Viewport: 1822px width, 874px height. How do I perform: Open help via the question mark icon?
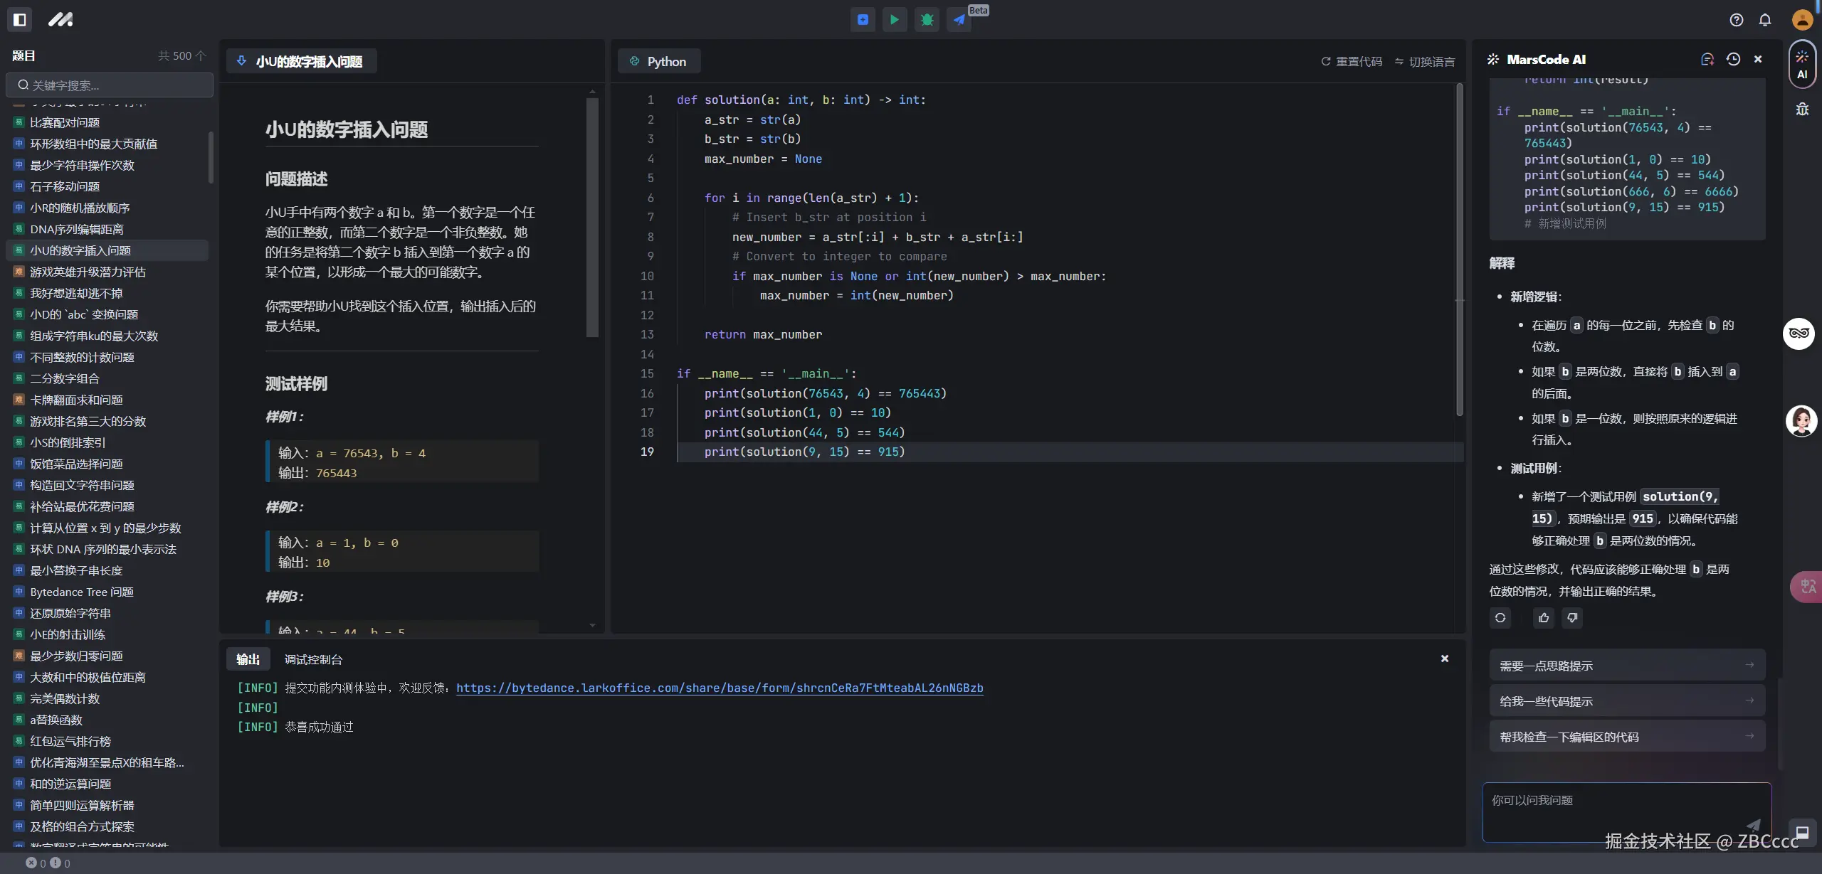pyautogui.click(x=1737, y=20)
